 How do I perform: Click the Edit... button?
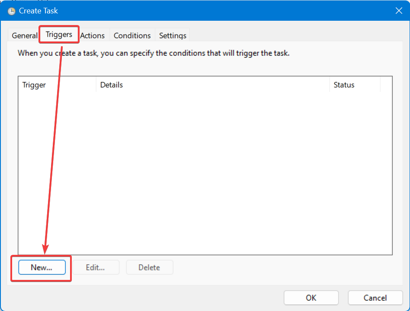tap(95, 267)
